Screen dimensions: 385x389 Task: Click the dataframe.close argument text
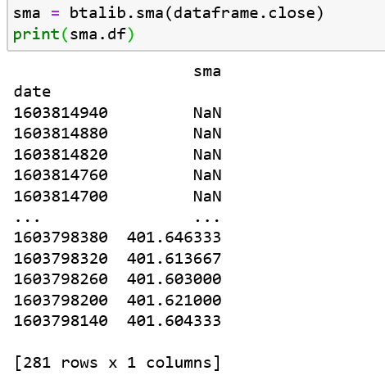(244, 13)
